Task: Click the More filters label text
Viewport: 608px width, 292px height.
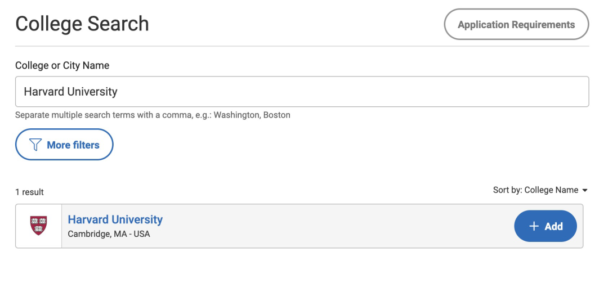Action: coord(73,145)
